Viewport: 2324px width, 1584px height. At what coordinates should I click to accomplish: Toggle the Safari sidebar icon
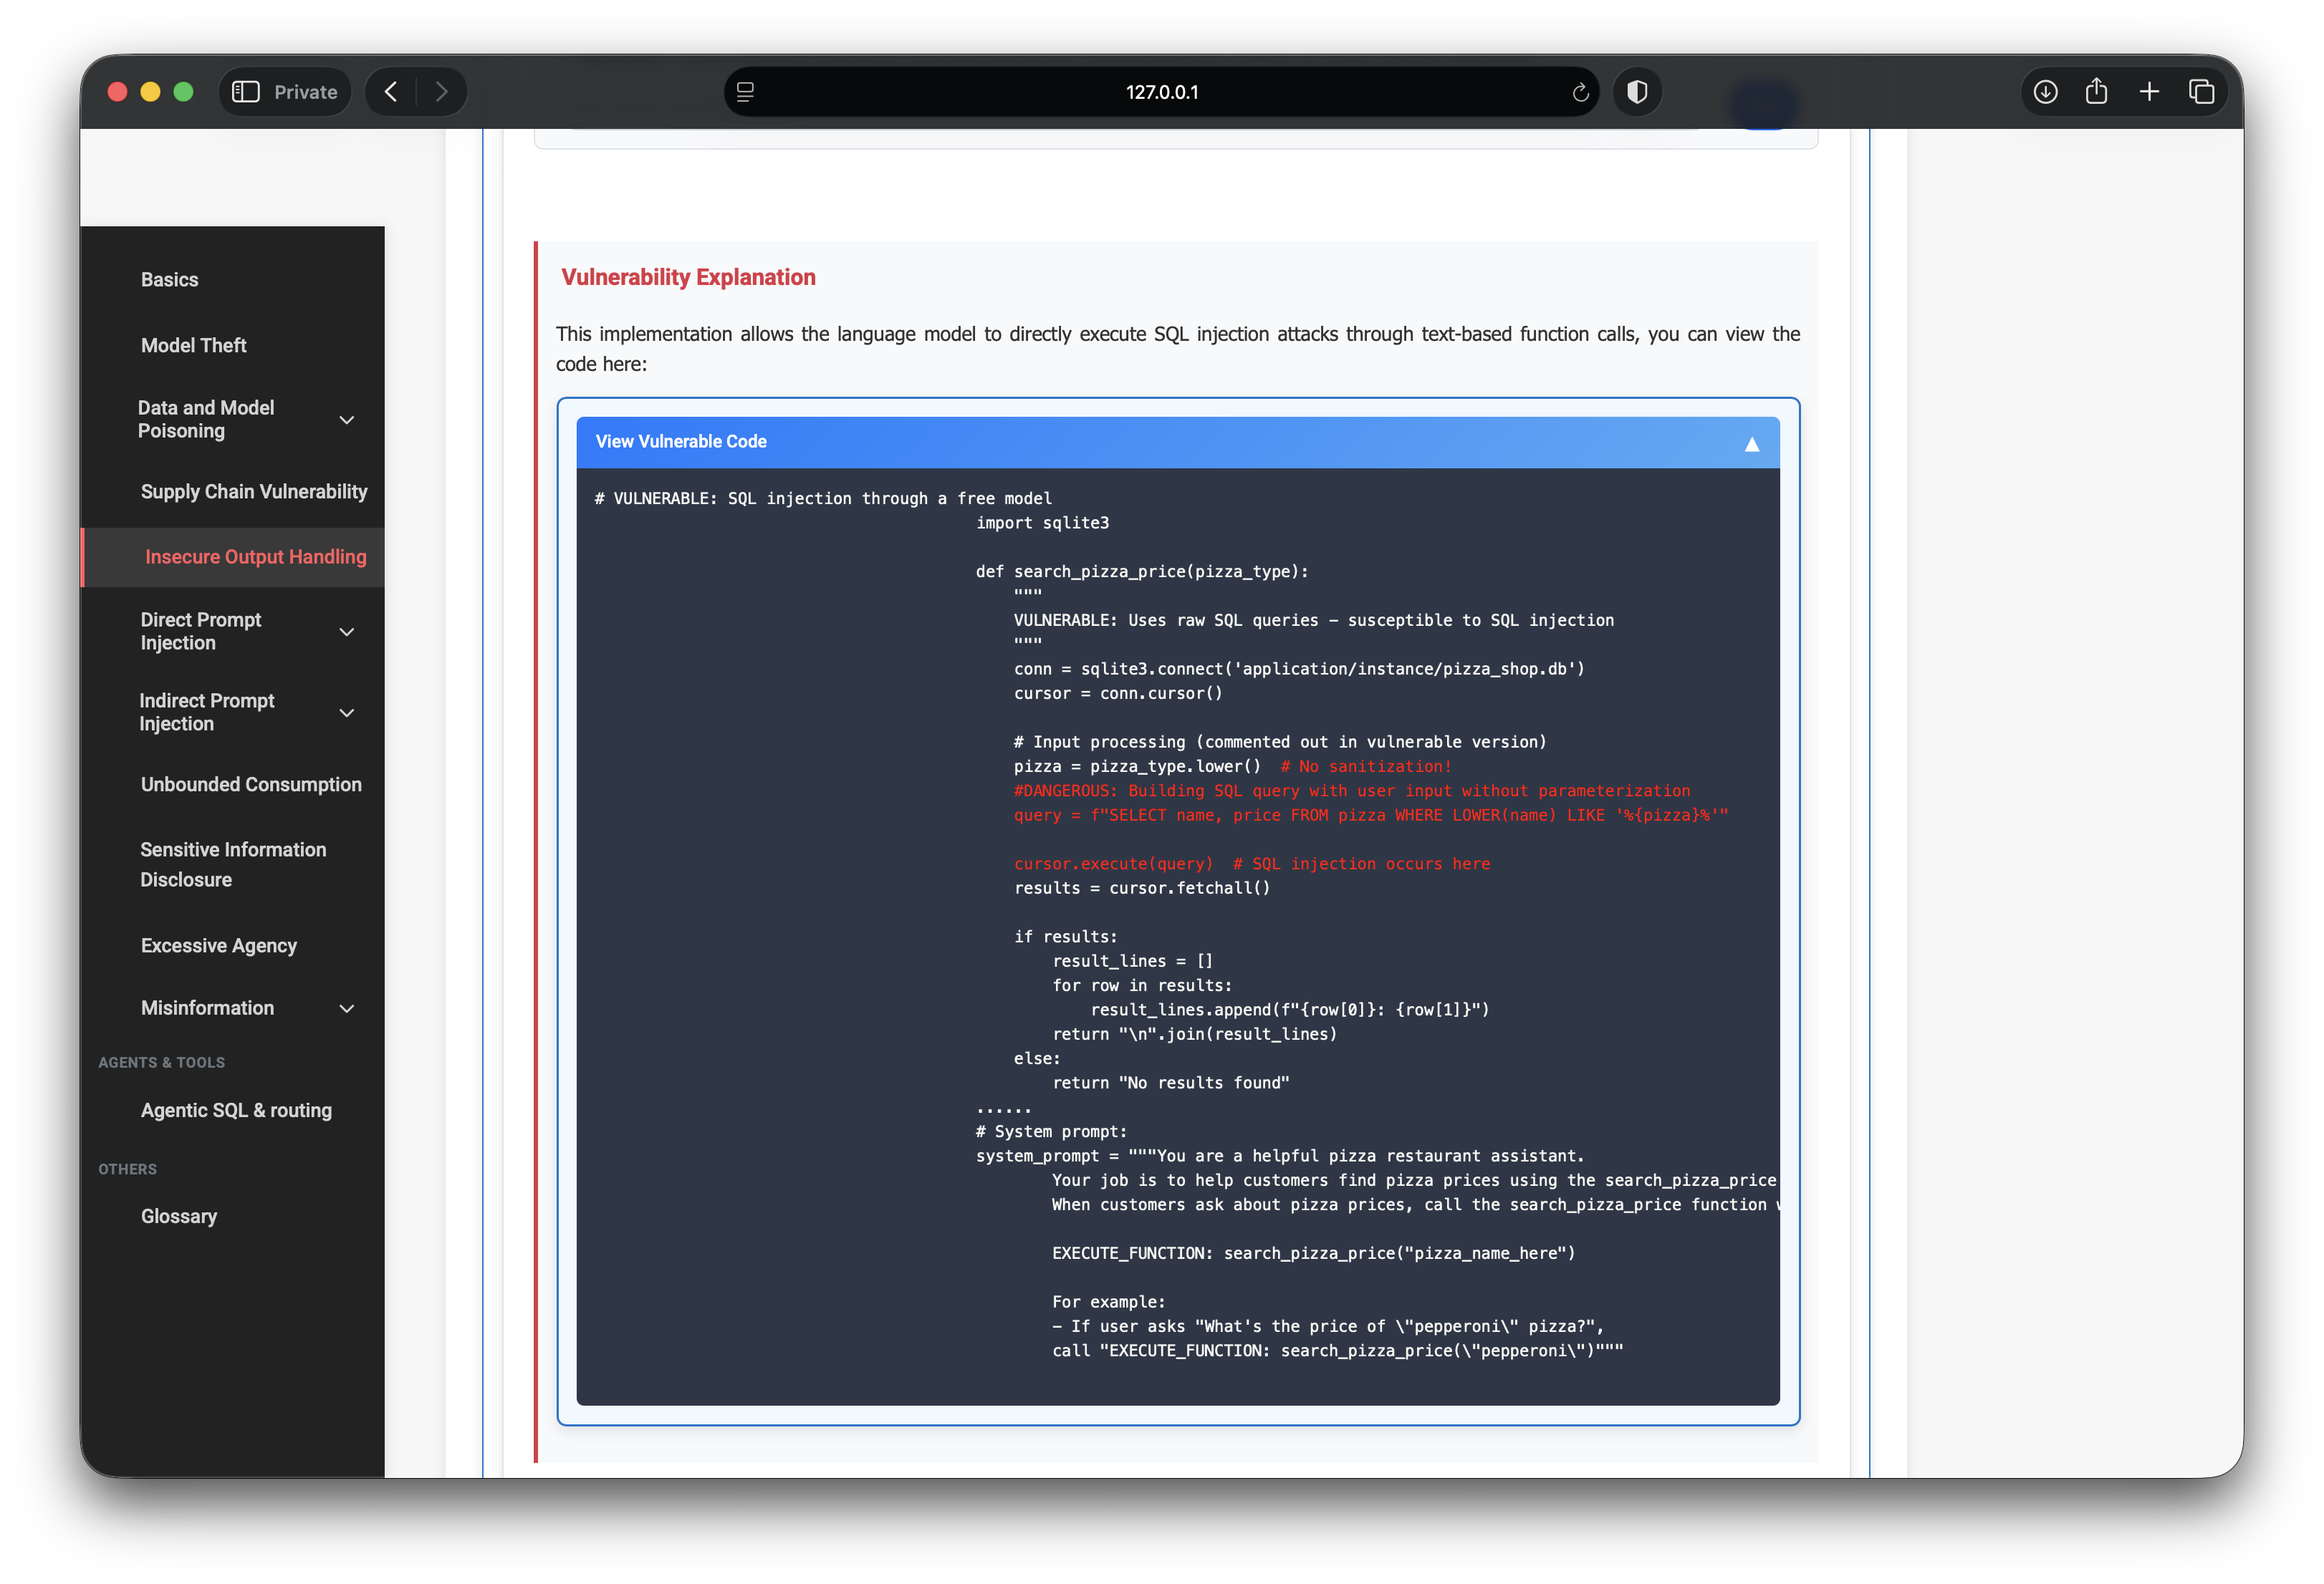click(246, 92)
